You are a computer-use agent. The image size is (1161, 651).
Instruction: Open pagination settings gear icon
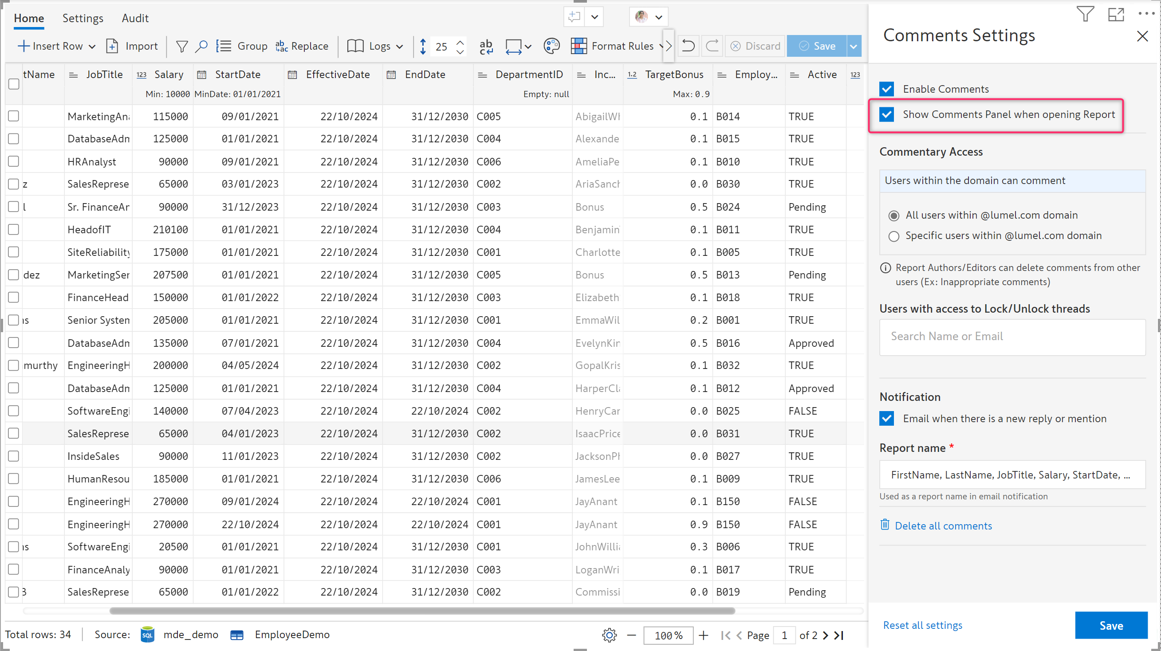coord(609,635)
